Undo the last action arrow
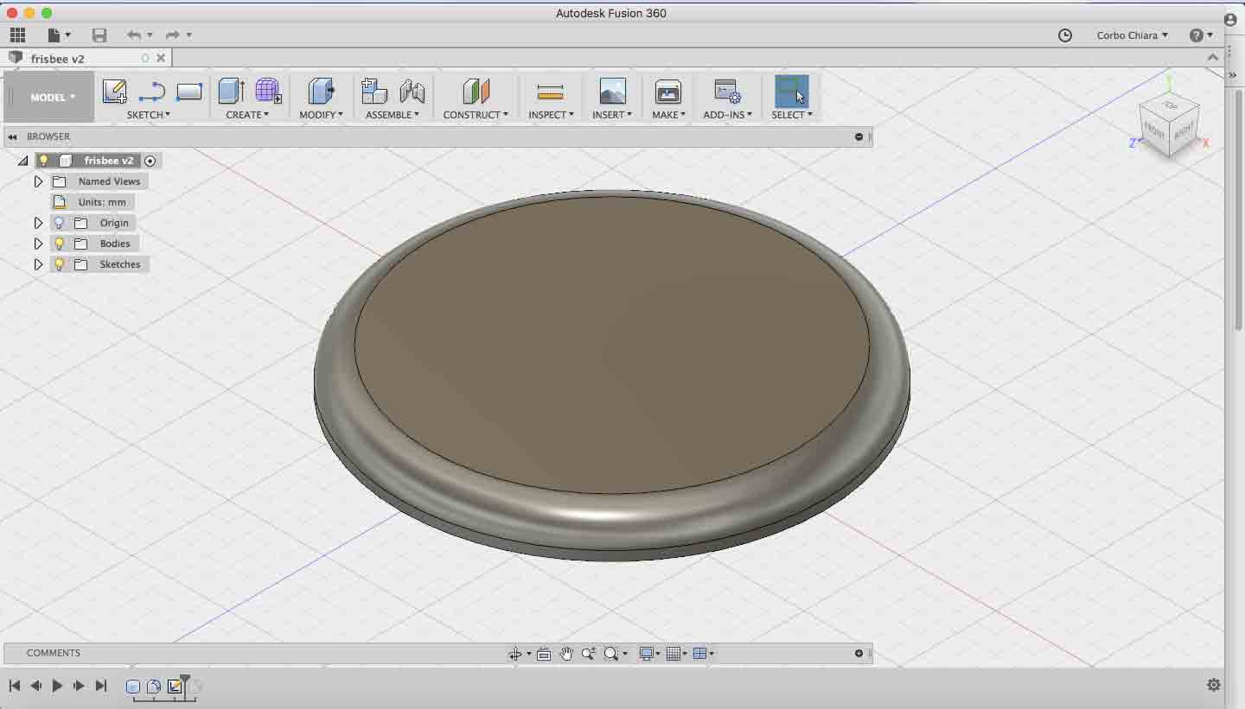1245x709 pixels. point(134,35)
